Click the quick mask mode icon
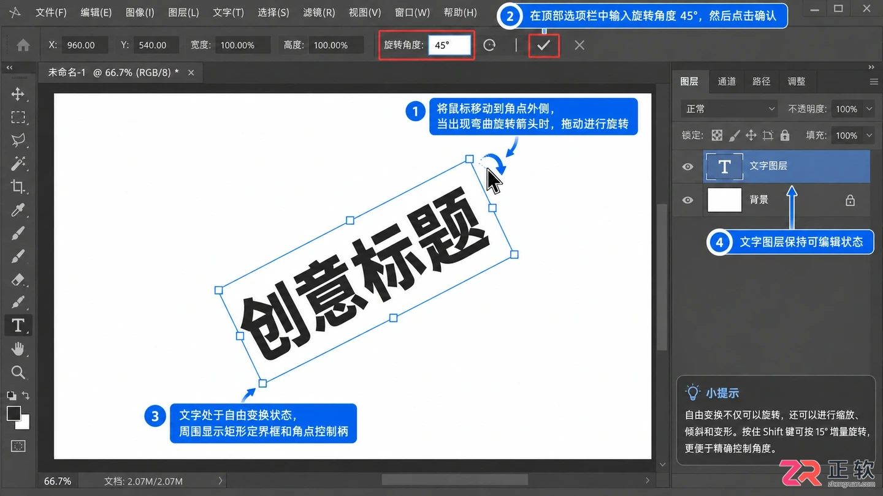The image size is (883, 496). 18,446
